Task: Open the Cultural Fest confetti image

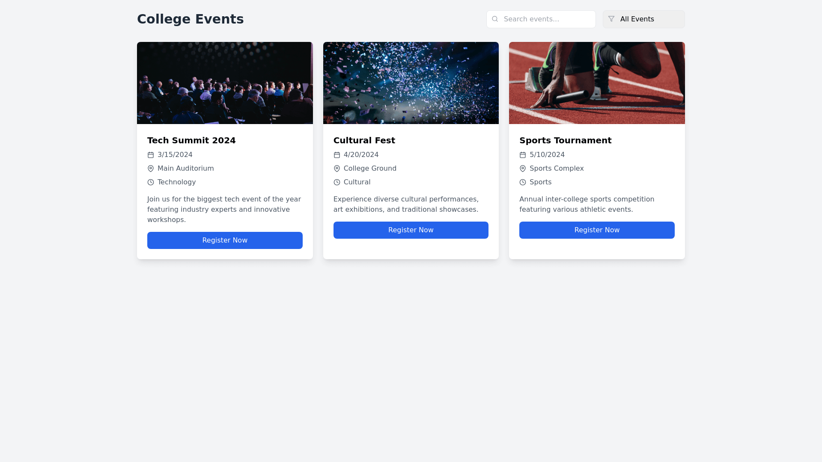Action: pos(411,83)
